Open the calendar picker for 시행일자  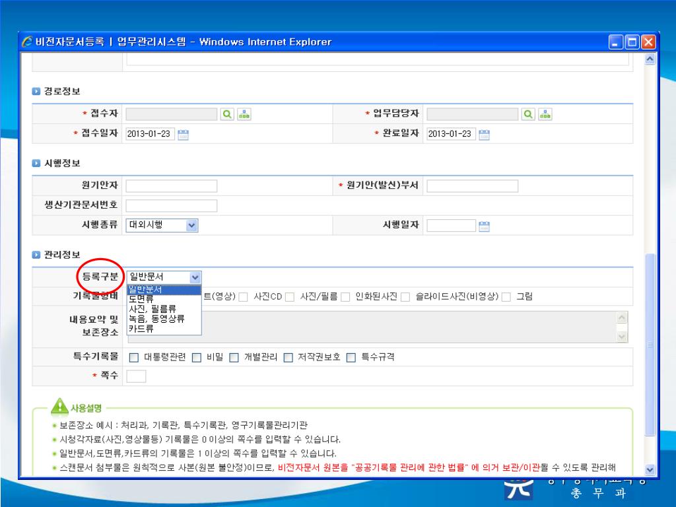pos(484,226)
